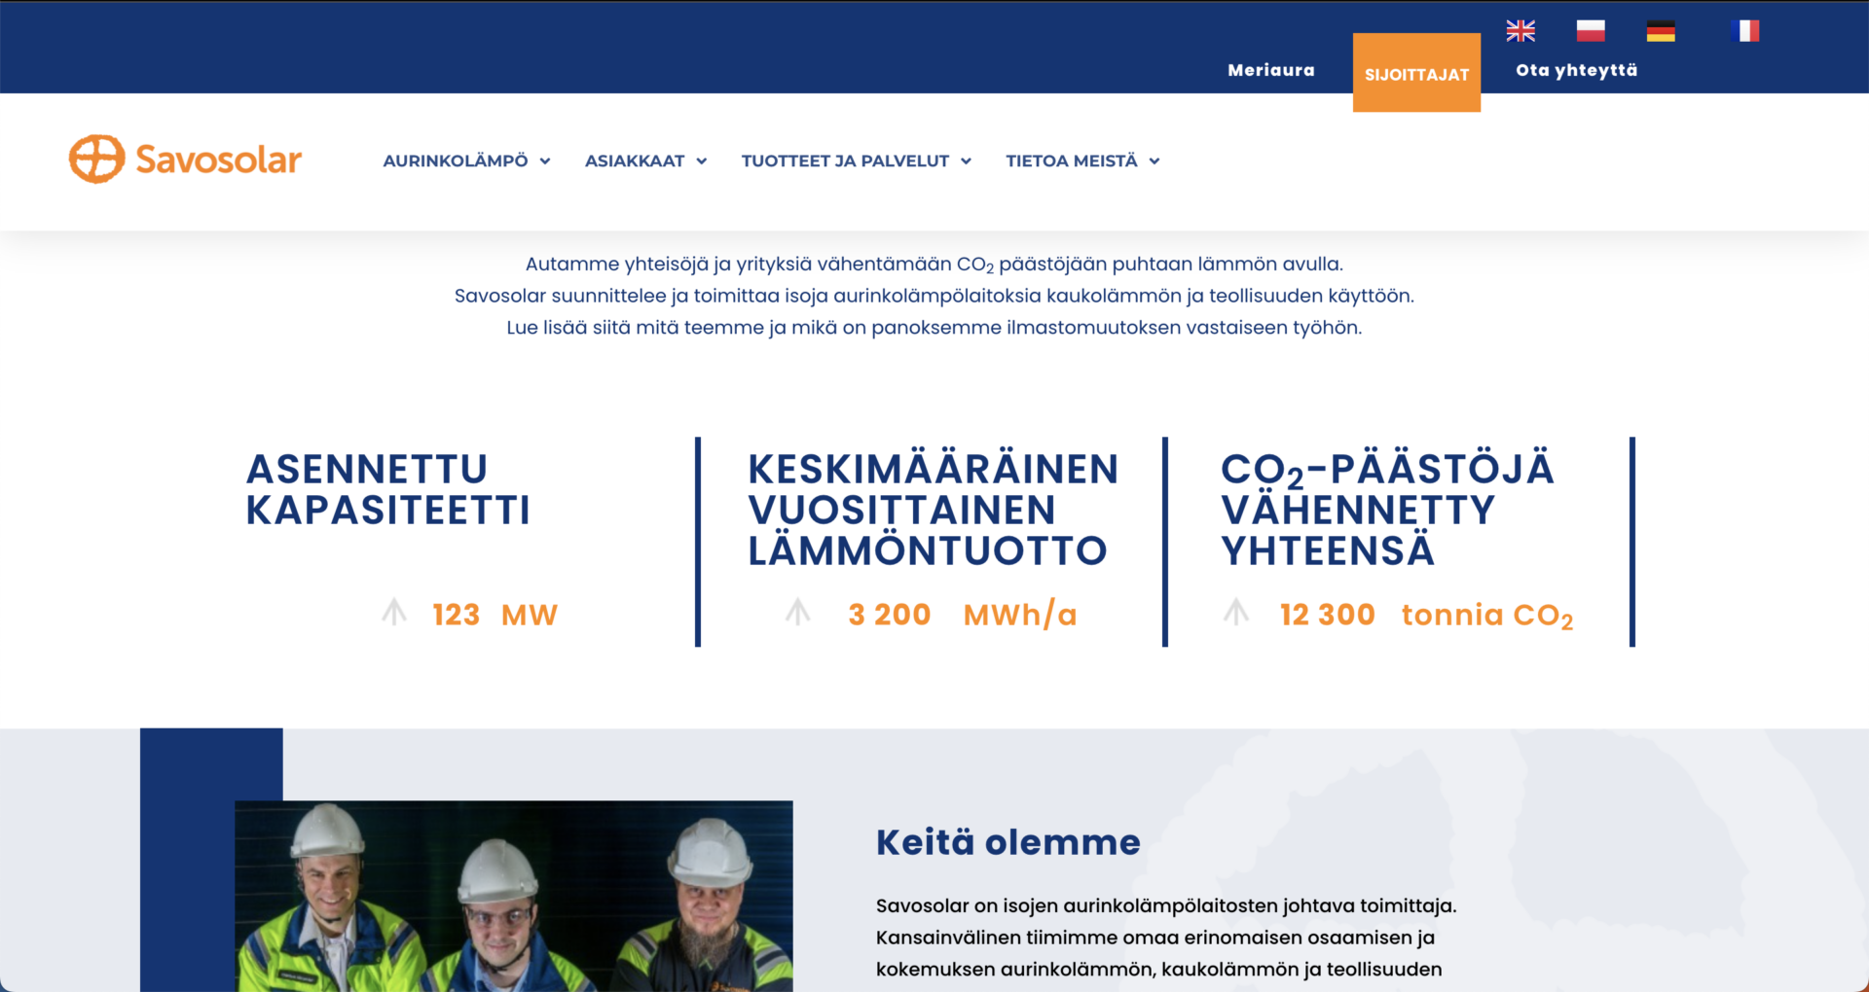The width and height of the screenshot is (1869, 992).
Task: Click the Keitä olemme heading
Action: coord(1008,842)
